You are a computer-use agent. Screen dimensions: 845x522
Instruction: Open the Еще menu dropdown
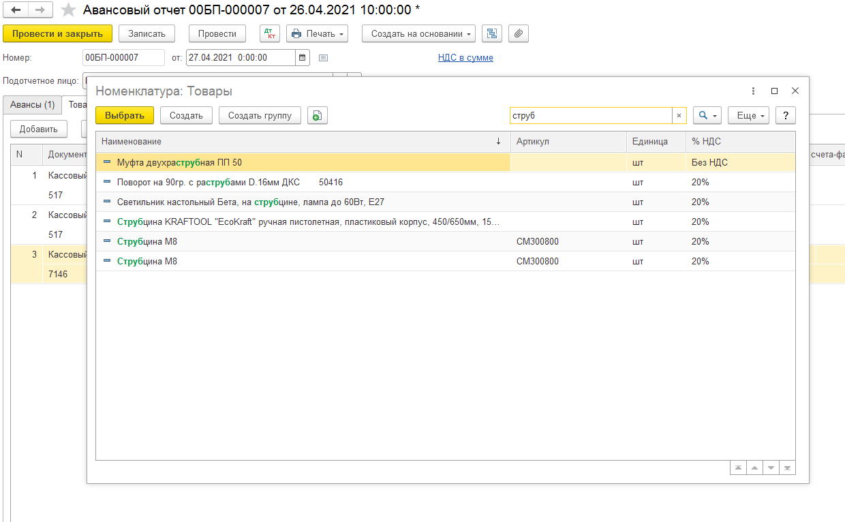click(x=748, y=116)
